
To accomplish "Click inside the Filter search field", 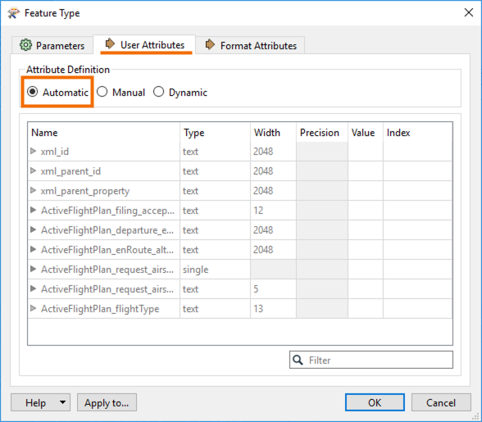I will pos(371,360).
